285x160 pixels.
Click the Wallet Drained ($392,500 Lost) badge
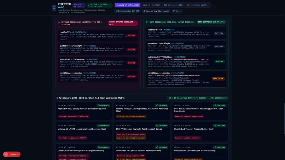coord(123,23)
